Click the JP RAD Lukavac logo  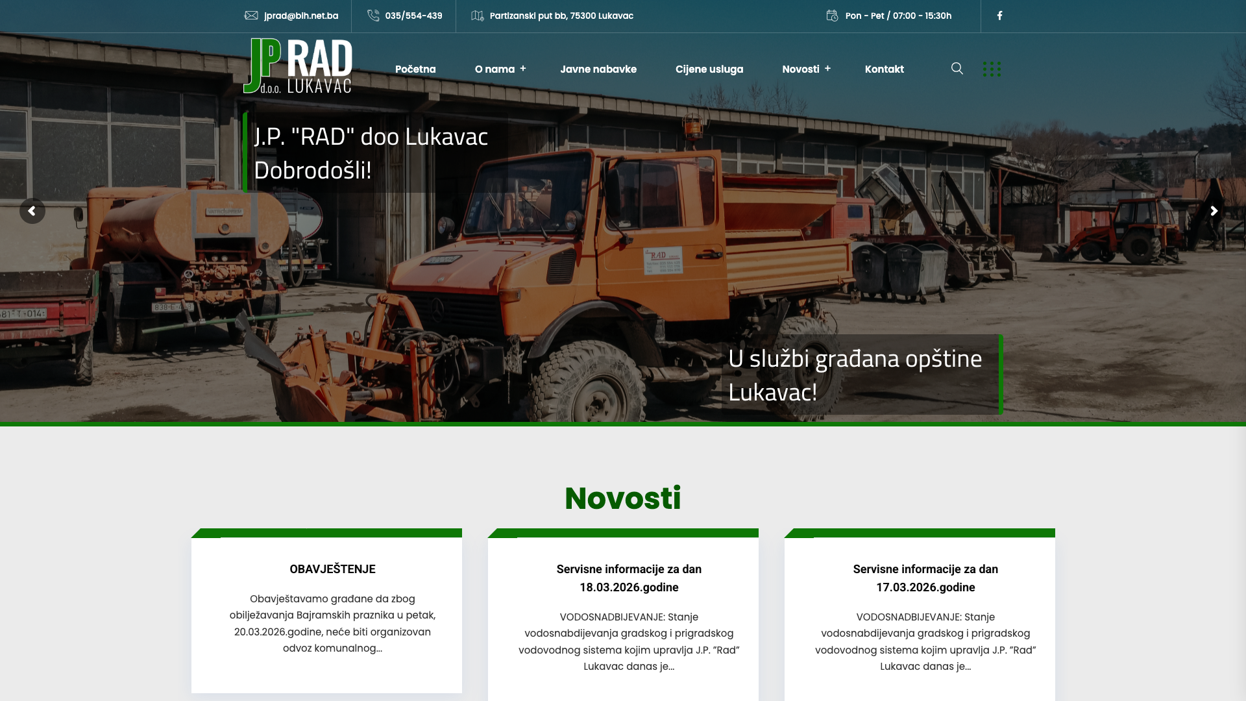tap(298, 66)
